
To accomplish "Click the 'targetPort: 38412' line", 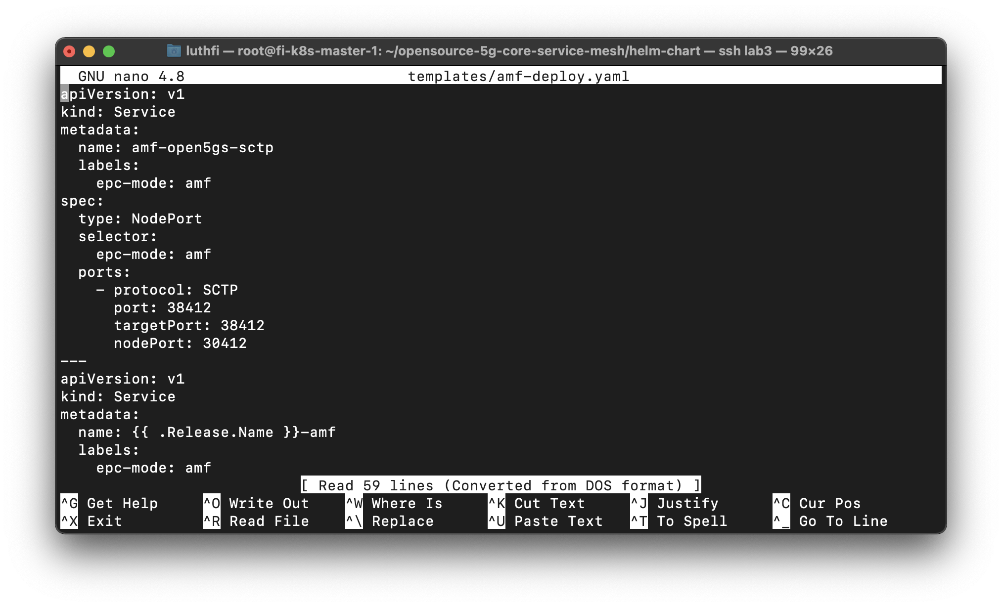I will pyautogui.click(x=189, y=325).
